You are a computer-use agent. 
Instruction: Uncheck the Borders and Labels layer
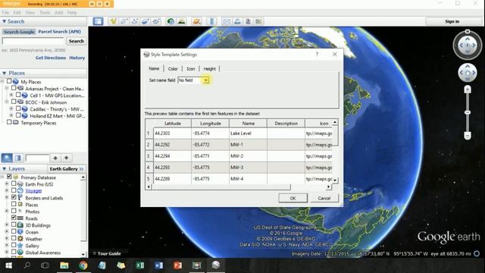pos(14,197)
